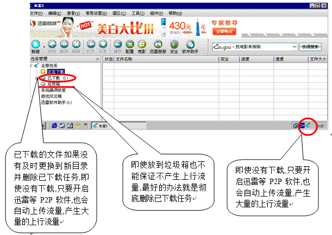Click the 垃圾箱 trash icon in tree
Viewport: 332px width, 235px height.
tap(43, 84)
